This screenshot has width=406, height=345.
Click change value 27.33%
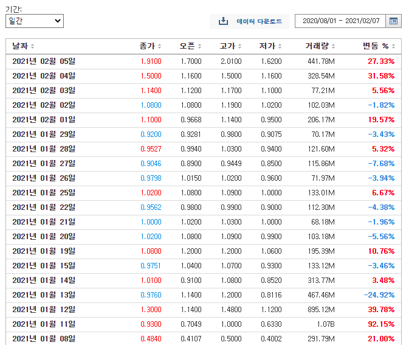pos(381,61)
